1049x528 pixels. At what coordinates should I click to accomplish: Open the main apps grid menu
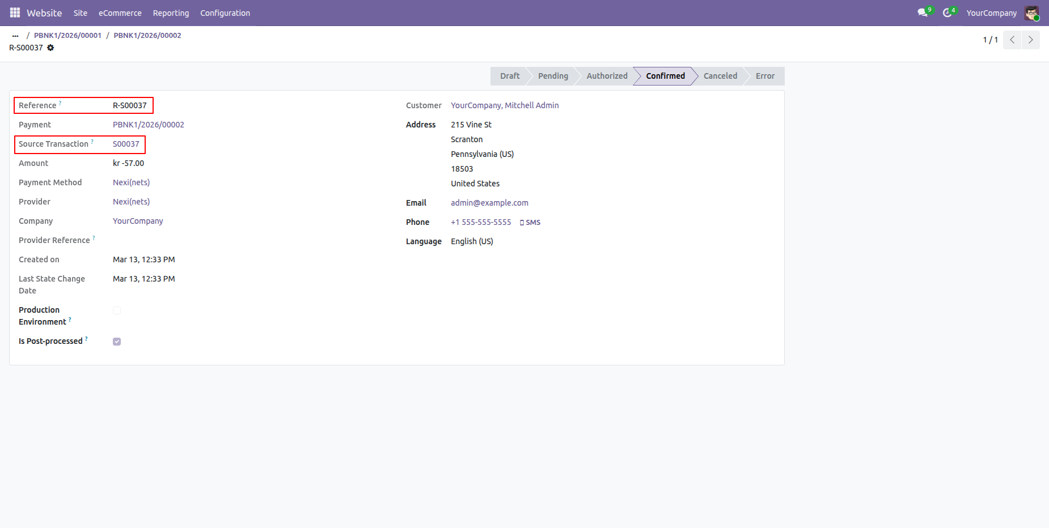coord(15,12)
